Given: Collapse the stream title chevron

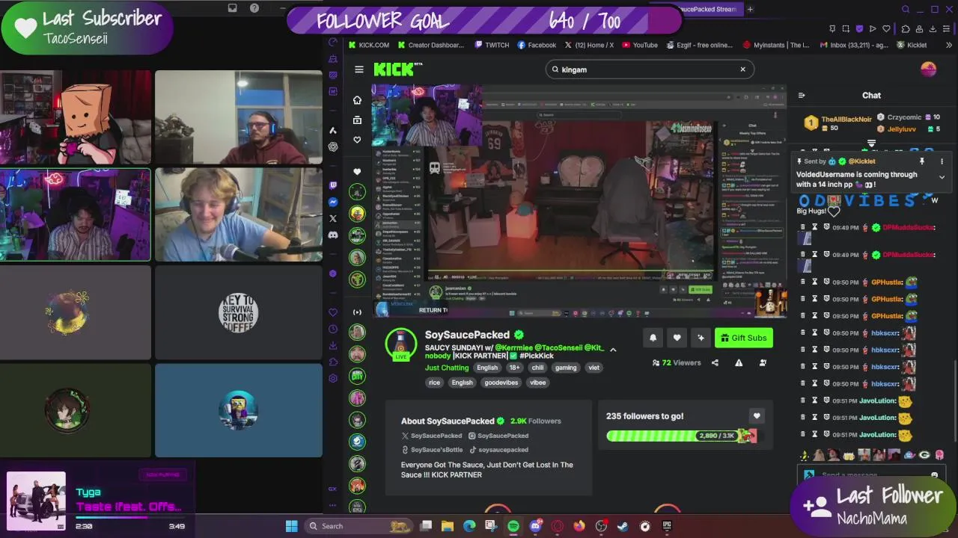Looking at the screenshot, I should tap(613, 350).
